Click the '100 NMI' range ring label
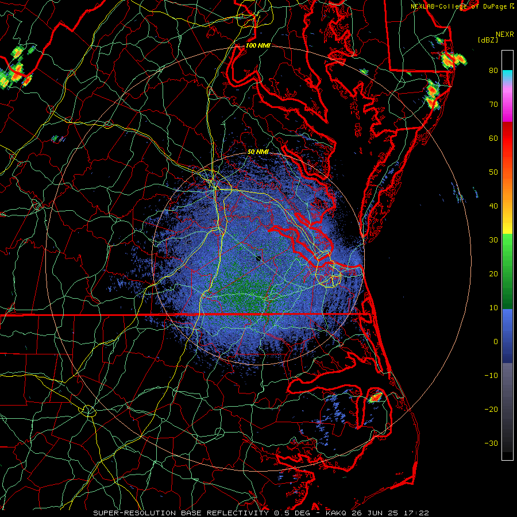Image resolution: width=517 pixels, height=517 pixels. 258,45
